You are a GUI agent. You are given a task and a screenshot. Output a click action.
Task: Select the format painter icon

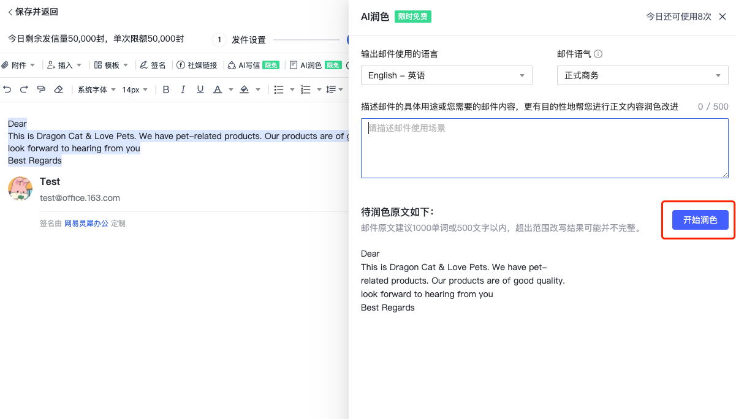[x=41, y=89]
